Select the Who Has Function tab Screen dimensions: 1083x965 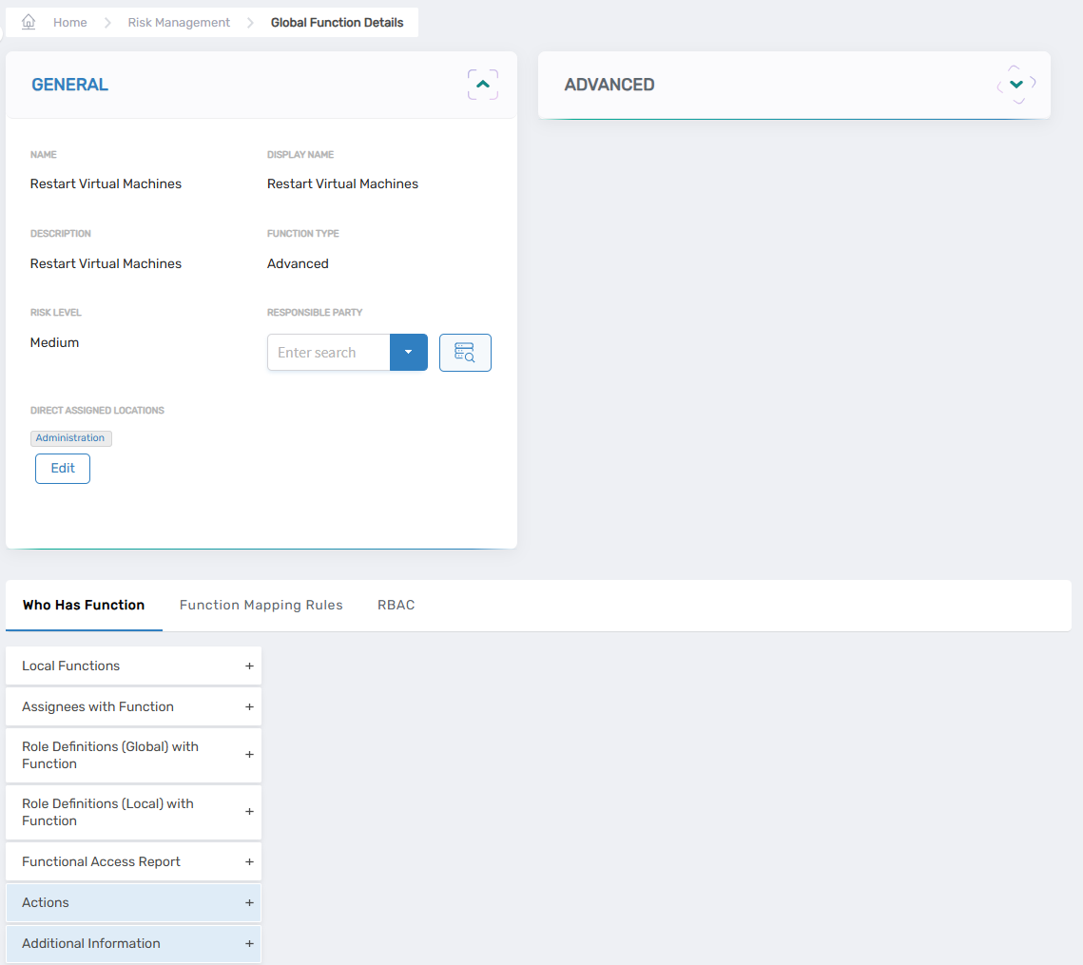click(84, 605)
